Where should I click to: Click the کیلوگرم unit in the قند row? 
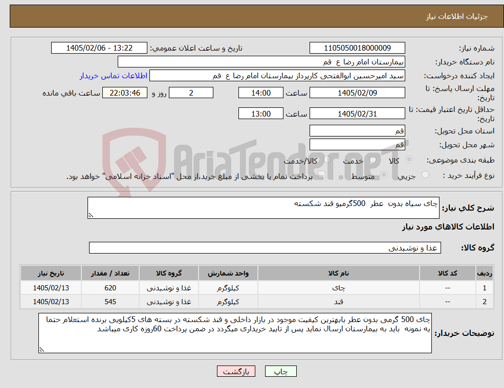click(228, 302)
